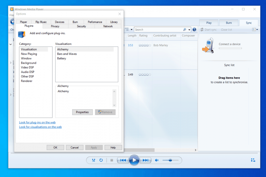The image size is (266, 177).
Task: Click Cancel in the Options dialog
Action: pos(75,147)
